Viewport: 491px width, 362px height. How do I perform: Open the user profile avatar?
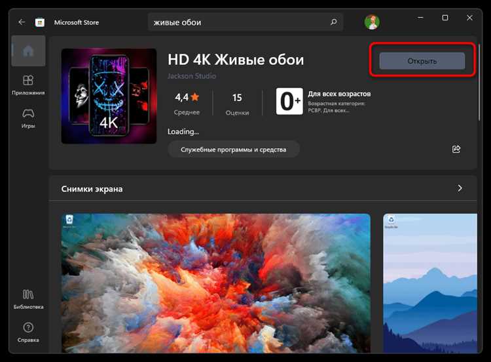(372, 22)
